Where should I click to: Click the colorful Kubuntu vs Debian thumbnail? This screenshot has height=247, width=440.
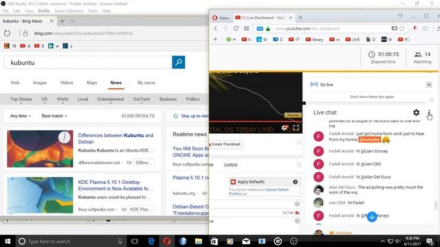coord(40,149)
